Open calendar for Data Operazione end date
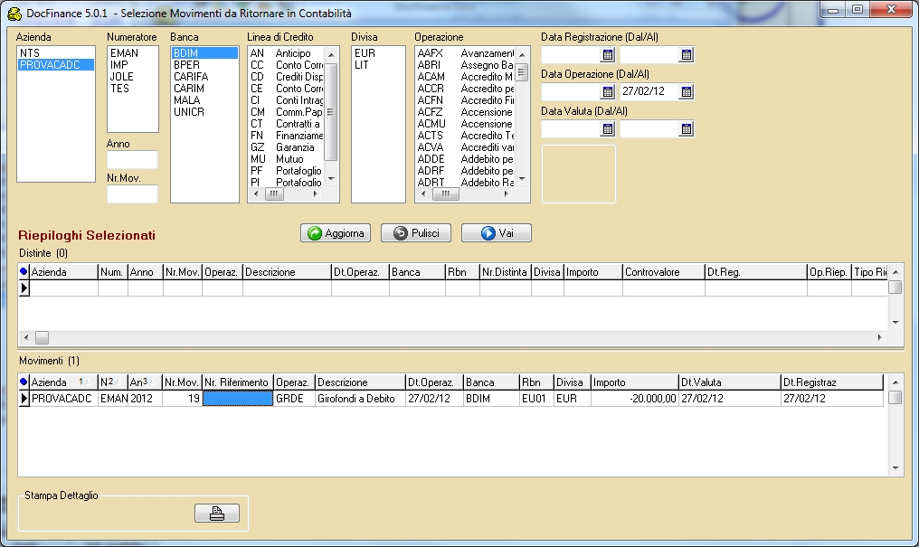This screenshot has width=919, height=547. (x=686, y=92)
